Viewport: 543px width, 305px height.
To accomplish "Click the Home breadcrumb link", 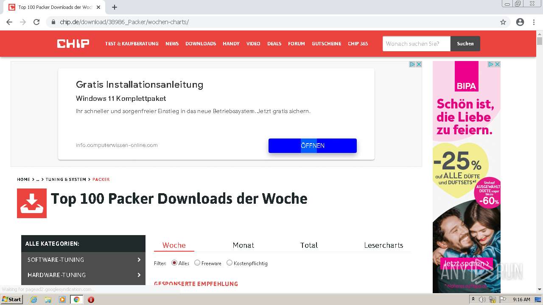I will coord(24,179).
